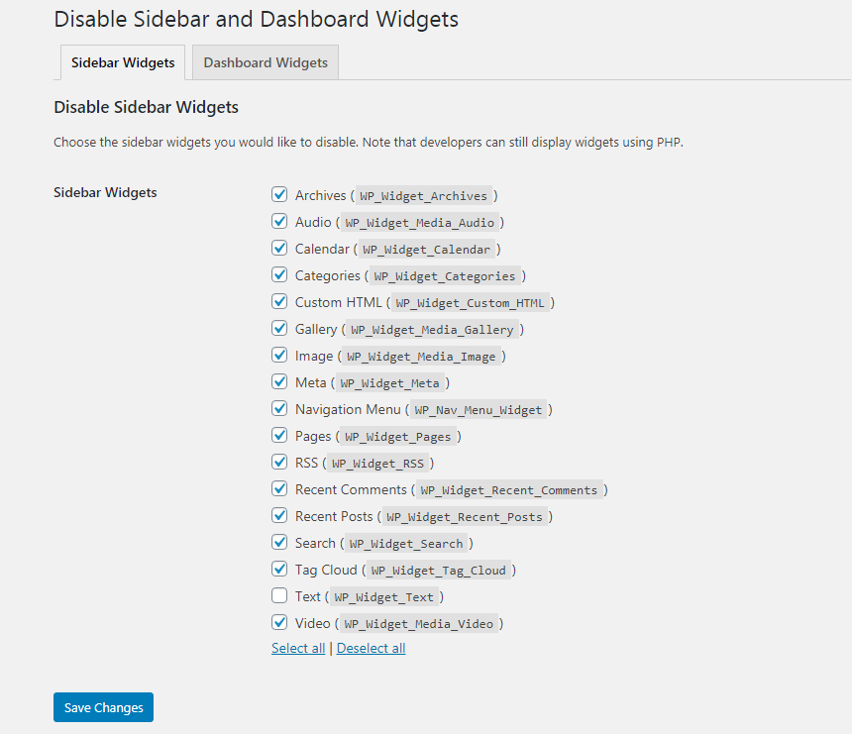Screen dimensions: 852x734
Task: Uncheck the Categories checkbox
Action: pyautogui.click(x=279, y=275)
